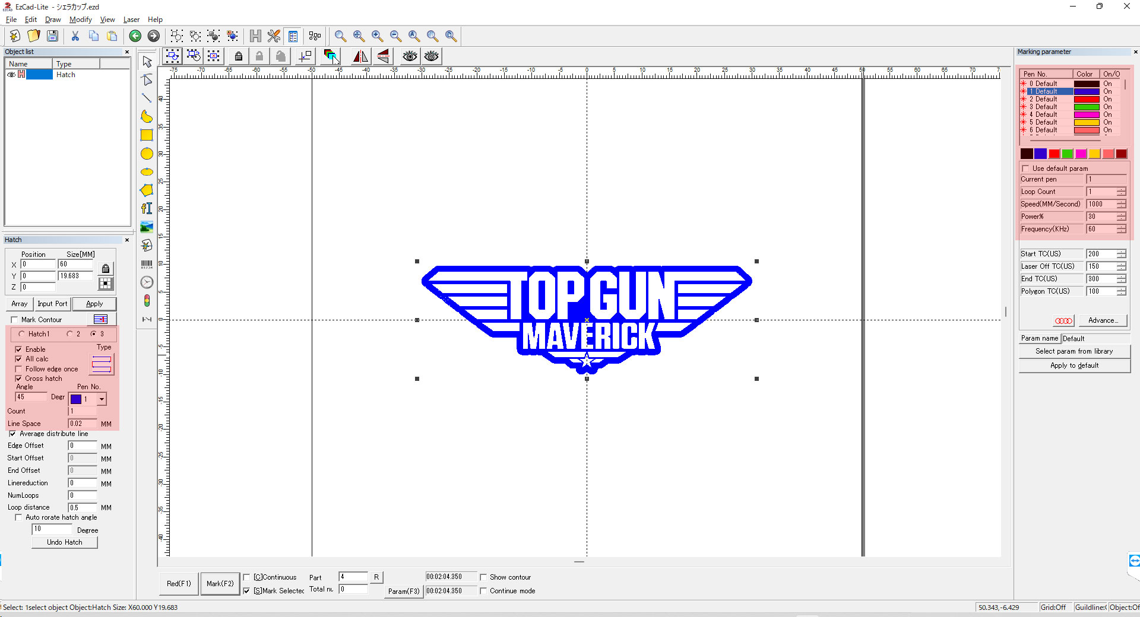Screen dimensions: 1140x617
Task: Click the Start TC(US) spinner arrows
Action: (1121, 254)
